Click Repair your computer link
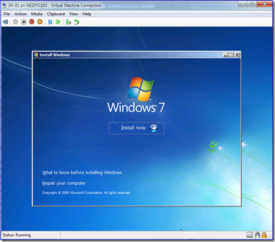275x242 pixels. 64,183
